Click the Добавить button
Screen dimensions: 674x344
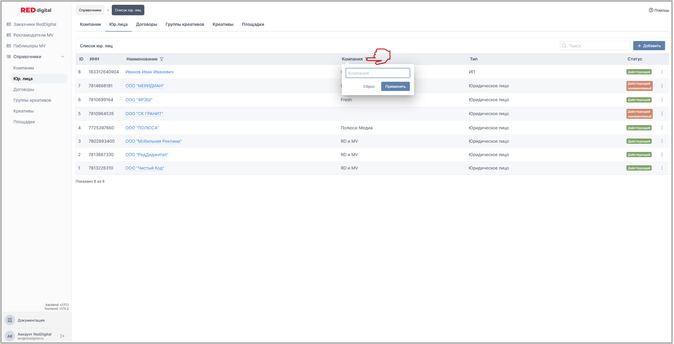coord(649,46)
